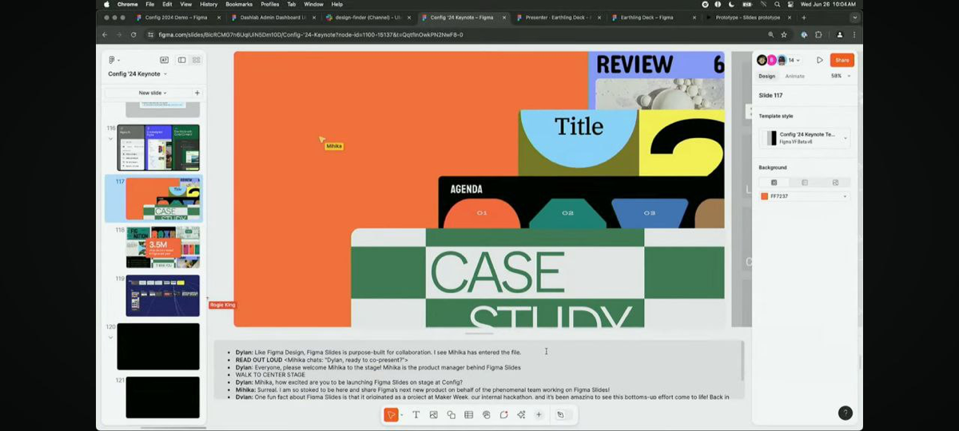Open a new browser tab
The image size is (959, 431).
coord(804,18)
